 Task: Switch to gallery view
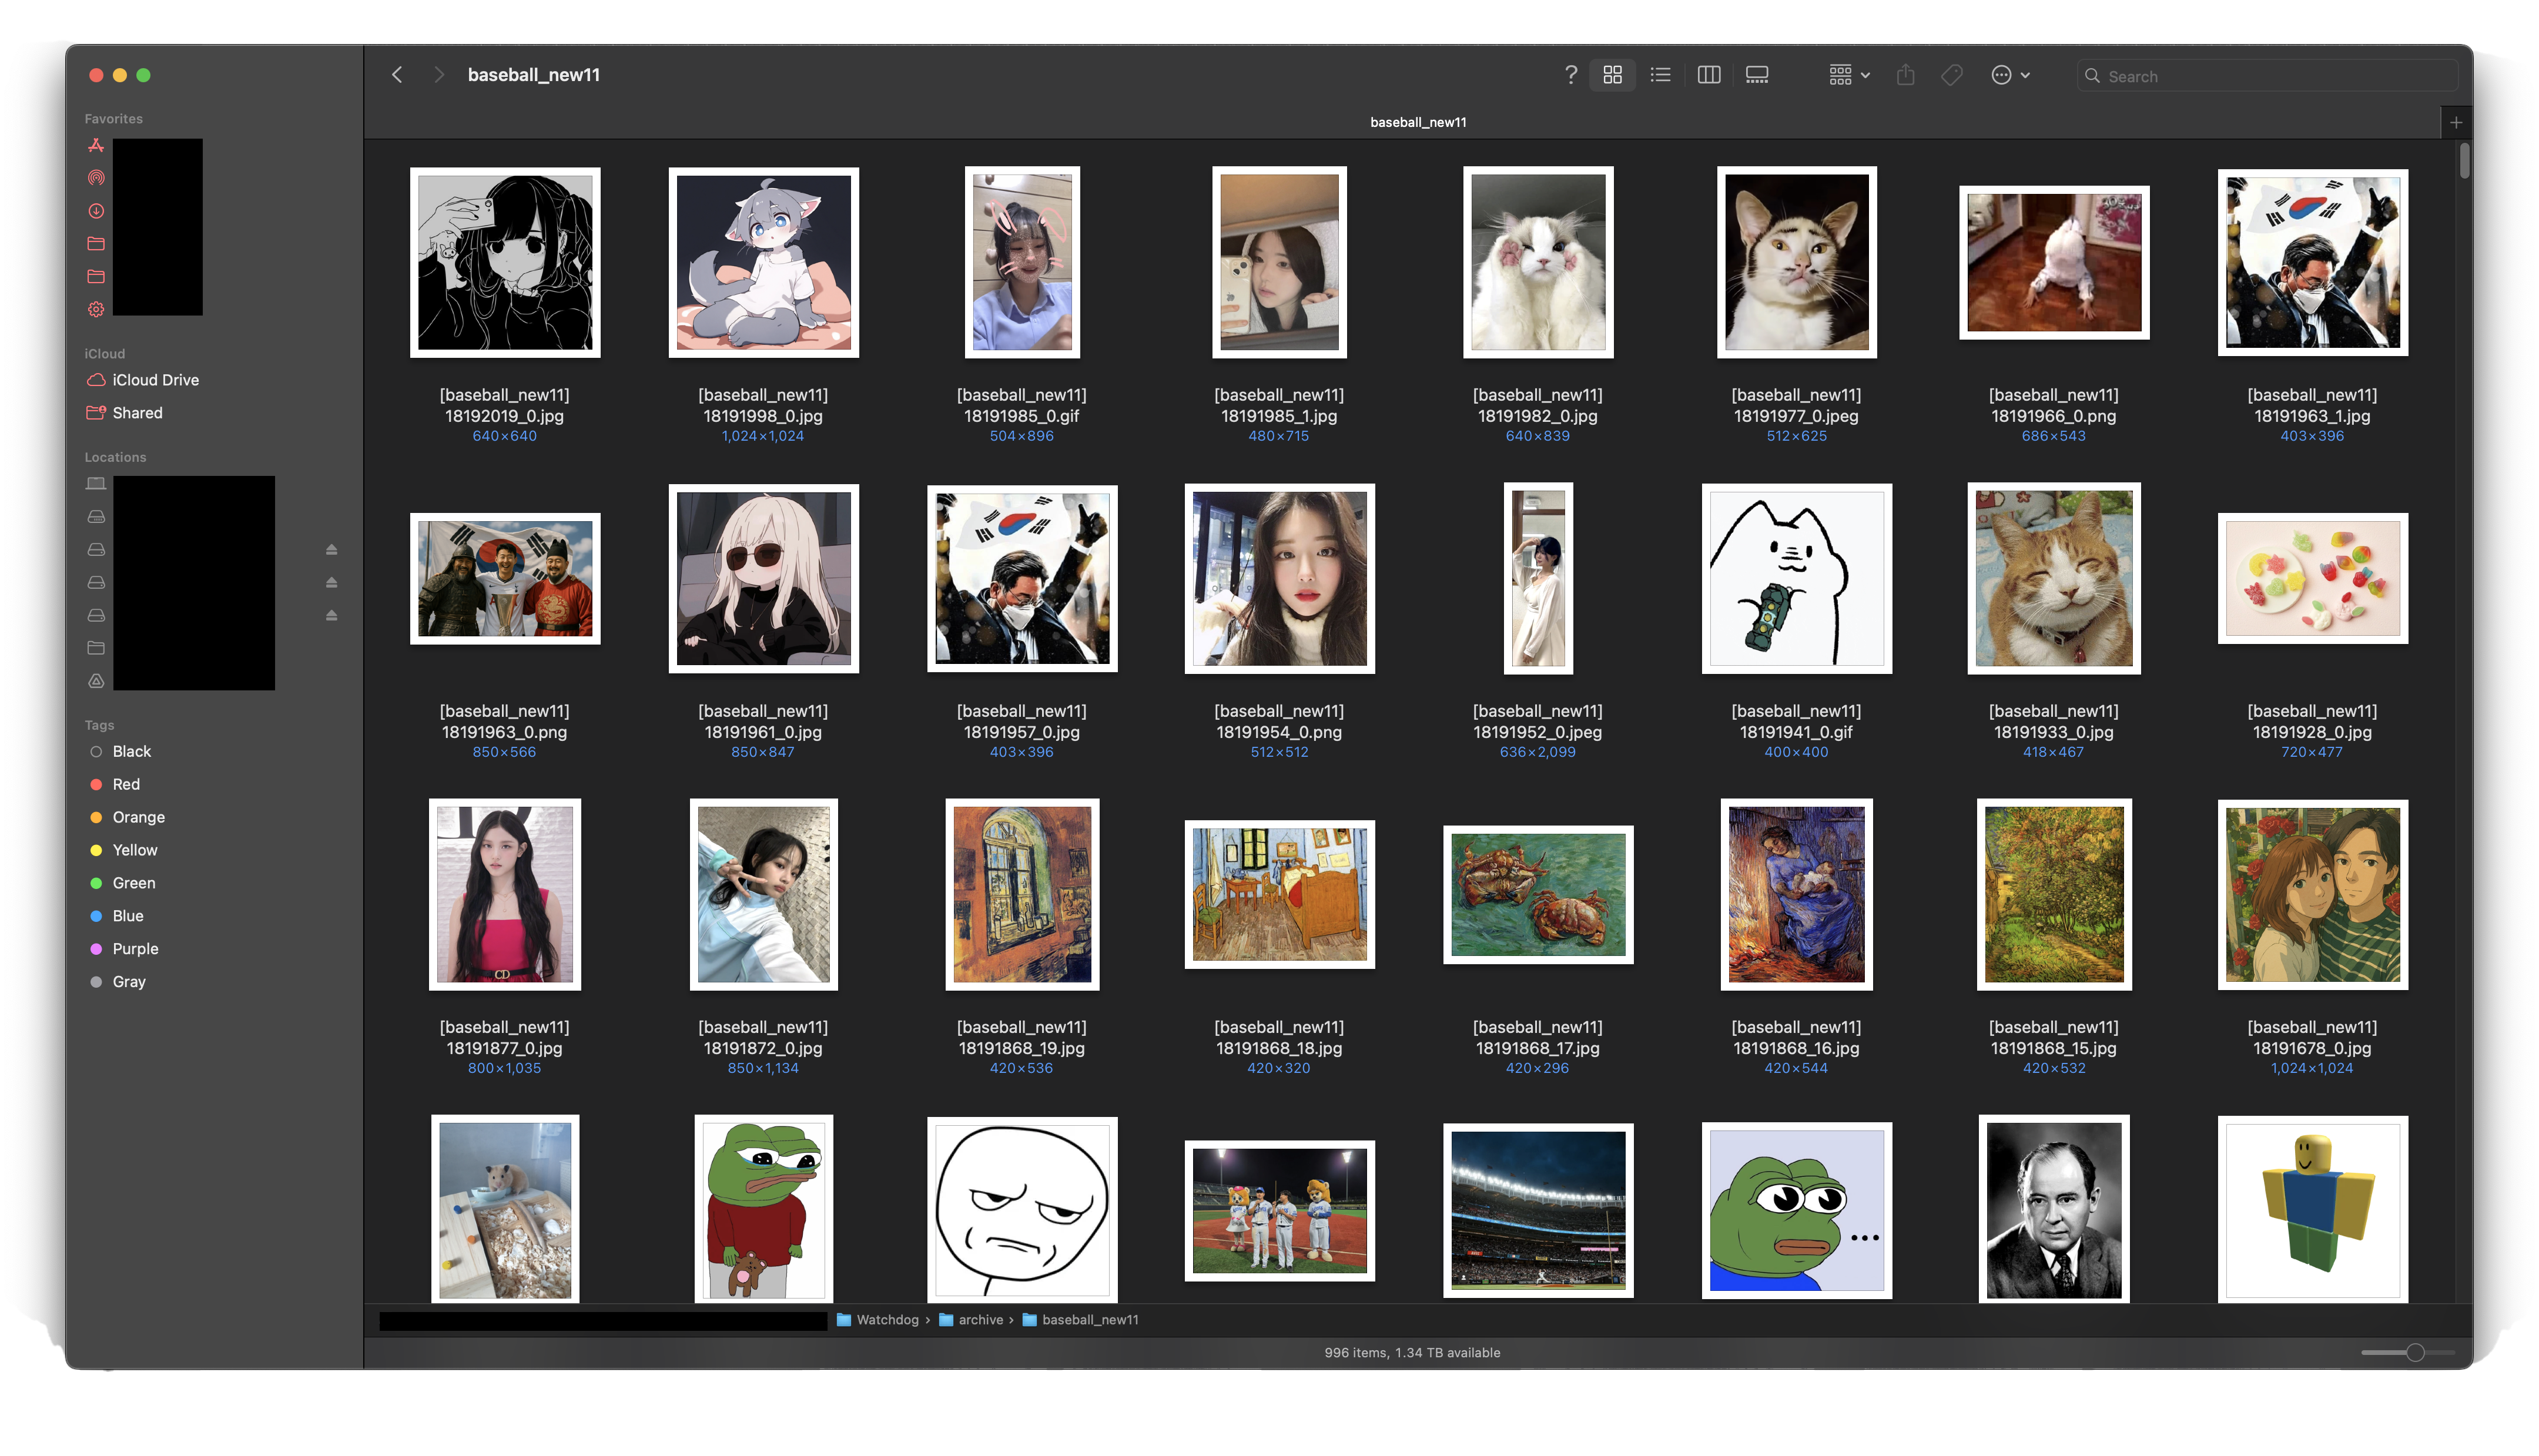[1756, 75]
